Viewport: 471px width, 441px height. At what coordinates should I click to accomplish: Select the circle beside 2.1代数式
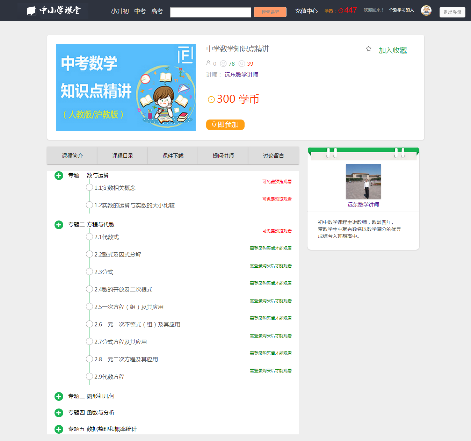click(x=89, y=237)
